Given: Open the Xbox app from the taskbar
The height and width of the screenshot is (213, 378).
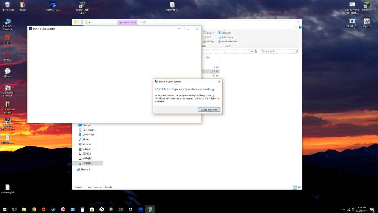Looking at the screenshot, I should (x=102, y=209).
